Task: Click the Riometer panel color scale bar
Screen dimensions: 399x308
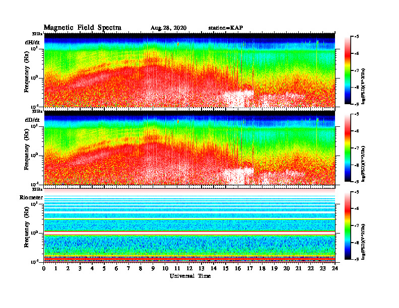Action: (x=348, y=225)
